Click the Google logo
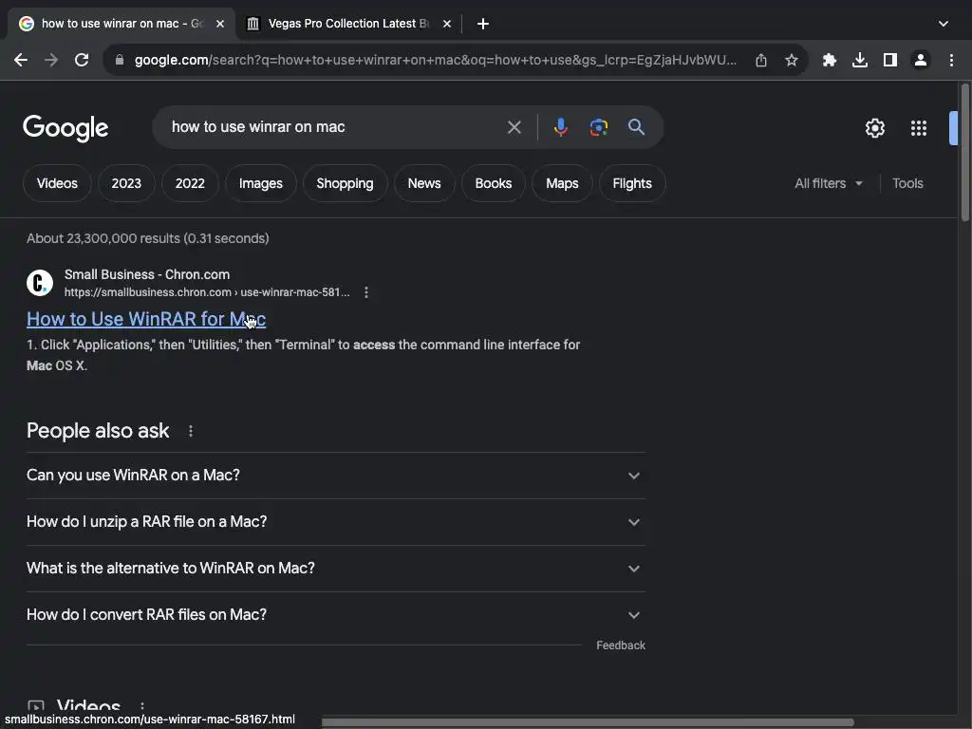This screenshot has width=972, height=729. click(65, 128)
